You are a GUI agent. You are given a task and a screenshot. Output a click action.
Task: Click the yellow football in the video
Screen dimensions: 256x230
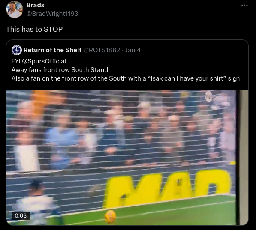[110, 216]
